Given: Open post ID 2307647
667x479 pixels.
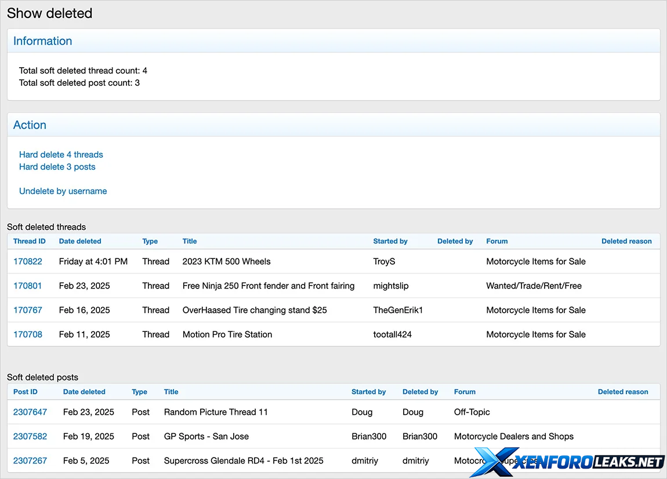Looking at the screenshot, I should [30, 412].
